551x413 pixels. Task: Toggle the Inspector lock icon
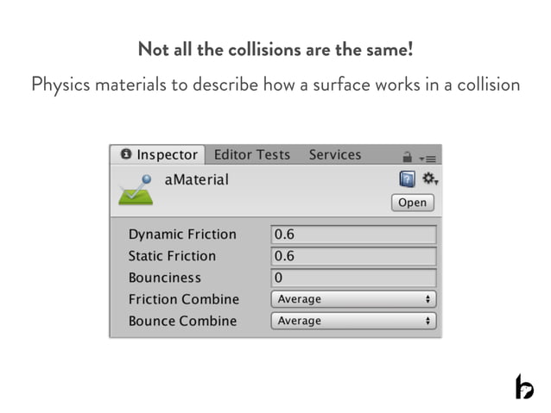tap(407, 157)
